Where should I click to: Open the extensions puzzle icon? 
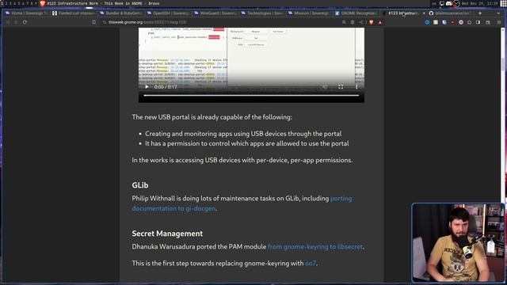[x=470, y=22]
